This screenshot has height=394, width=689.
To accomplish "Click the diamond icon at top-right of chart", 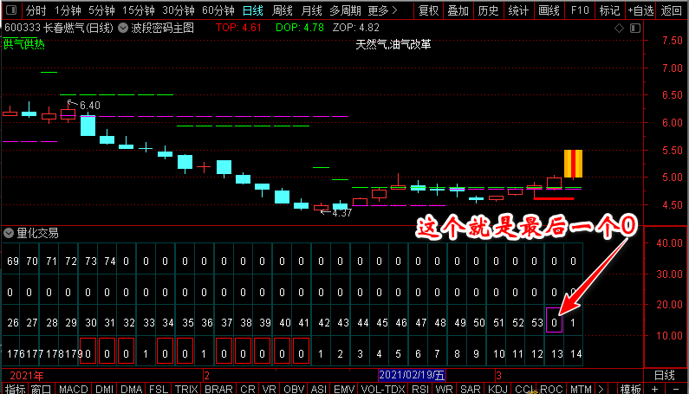I will [617, 28].
